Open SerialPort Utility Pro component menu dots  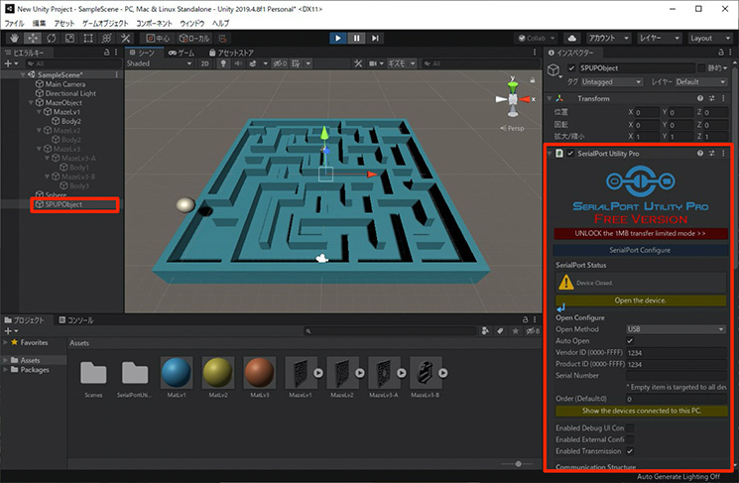[x=723, y=153]
